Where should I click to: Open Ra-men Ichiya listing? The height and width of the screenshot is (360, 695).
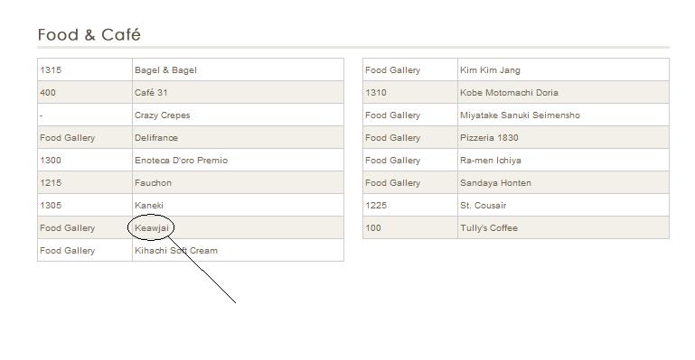point(490,160)
